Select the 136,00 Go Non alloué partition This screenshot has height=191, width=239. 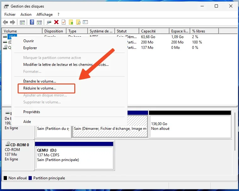190,124
